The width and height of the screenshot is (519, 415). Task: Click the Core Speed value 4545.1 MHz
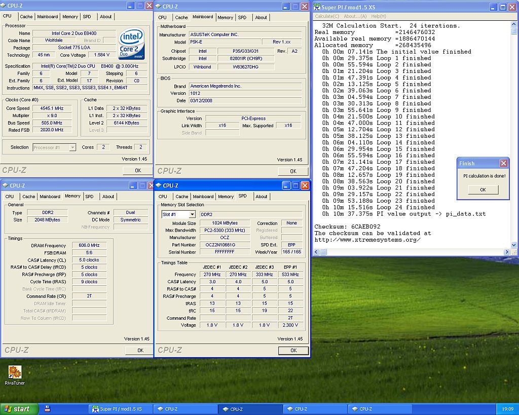pyautogui.click(x=52, y=108)
